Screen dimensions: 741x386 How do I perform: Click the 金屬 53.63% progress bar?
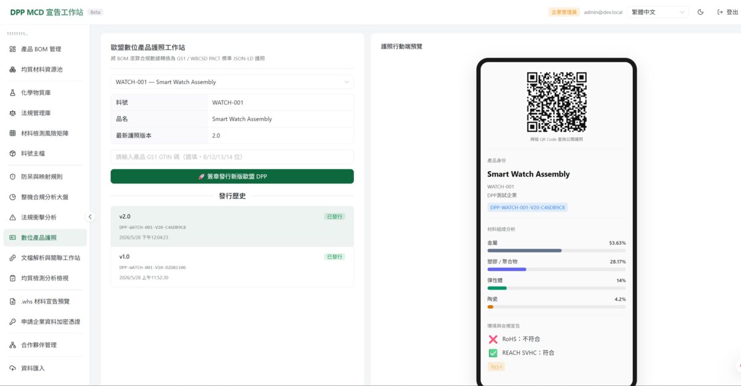[x=556, y=250]
